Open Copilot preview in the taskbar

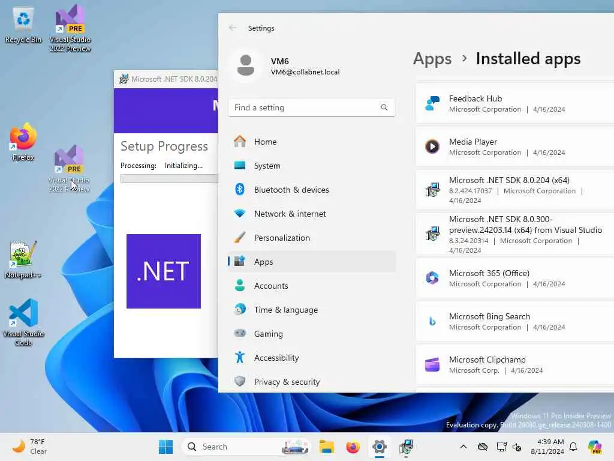[595, 447]
